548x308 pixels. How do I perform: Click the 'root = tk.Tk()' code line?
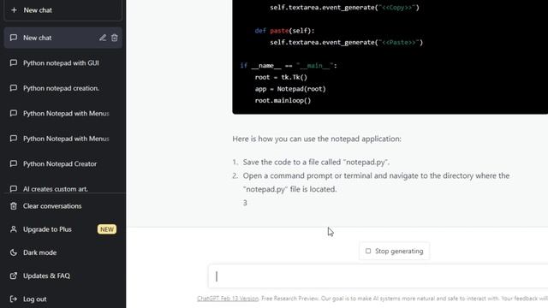281,77
